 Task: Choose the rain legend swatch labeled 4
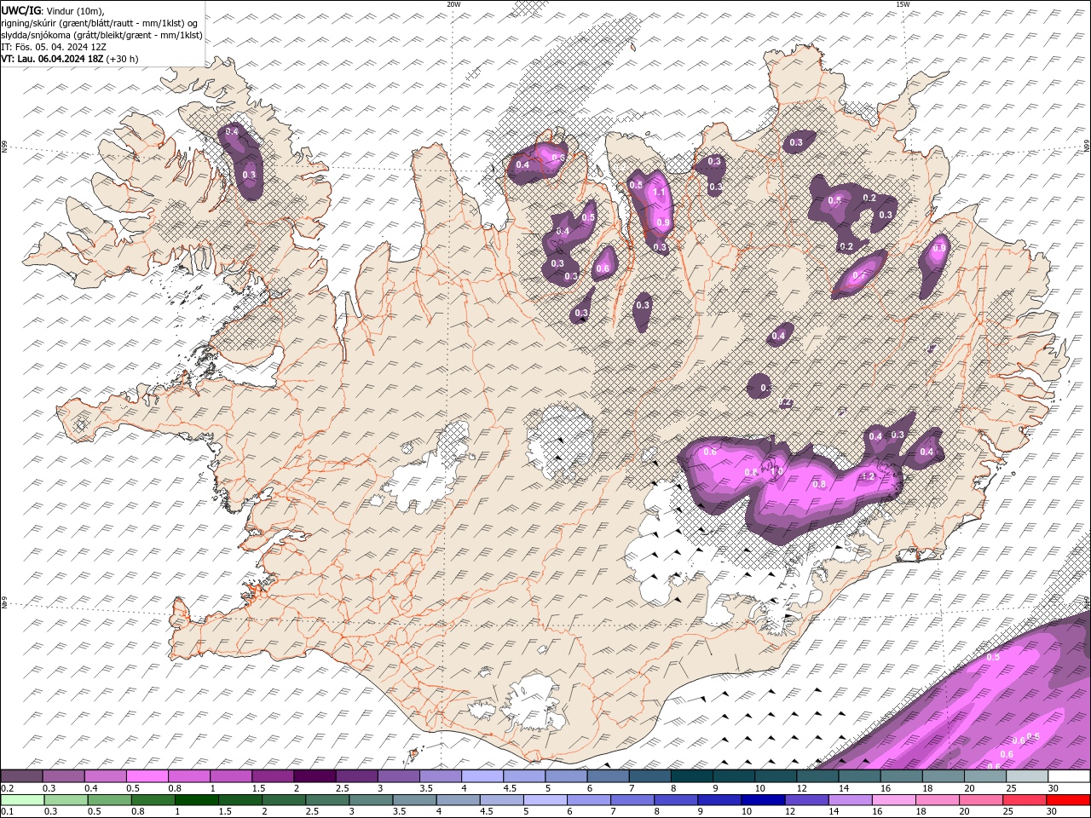click(x=458, y=800)
